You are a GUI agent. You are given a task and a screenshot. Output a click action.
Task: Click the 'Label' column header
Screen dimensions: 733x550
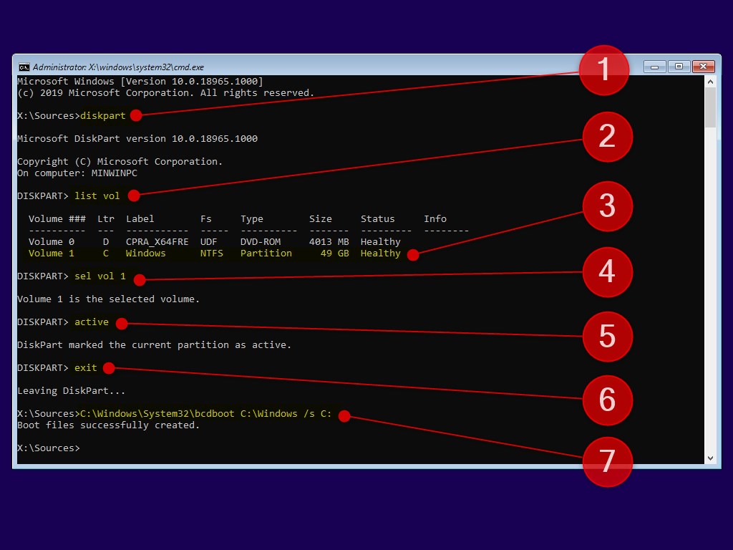pos(140,219)
